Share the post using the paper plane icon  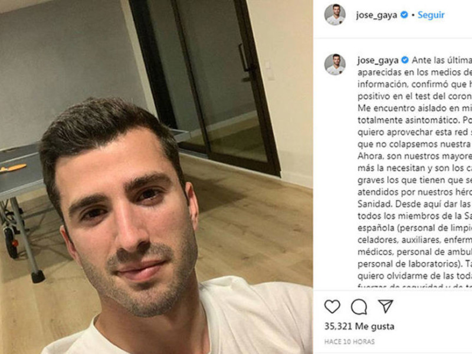point(386,306)
